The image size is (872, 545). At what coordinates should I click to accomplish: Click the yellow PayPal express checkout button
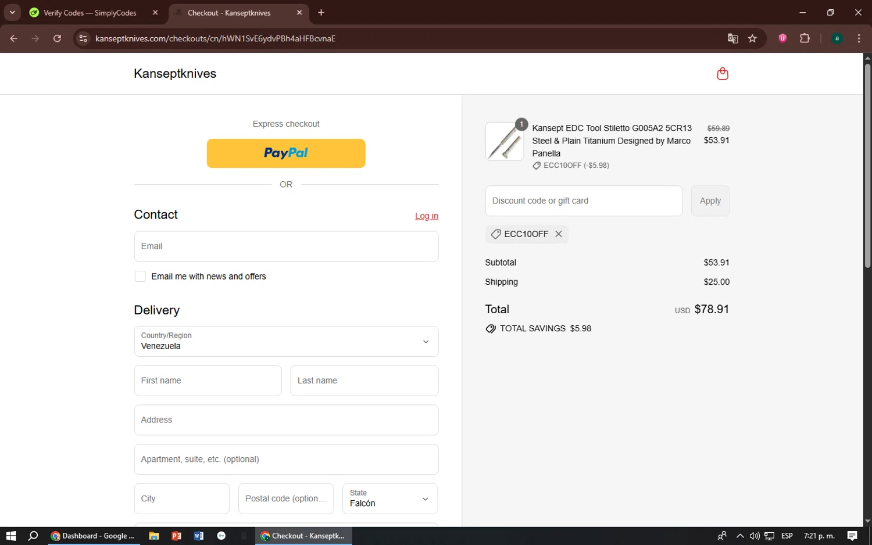click(x=286, y=153)
